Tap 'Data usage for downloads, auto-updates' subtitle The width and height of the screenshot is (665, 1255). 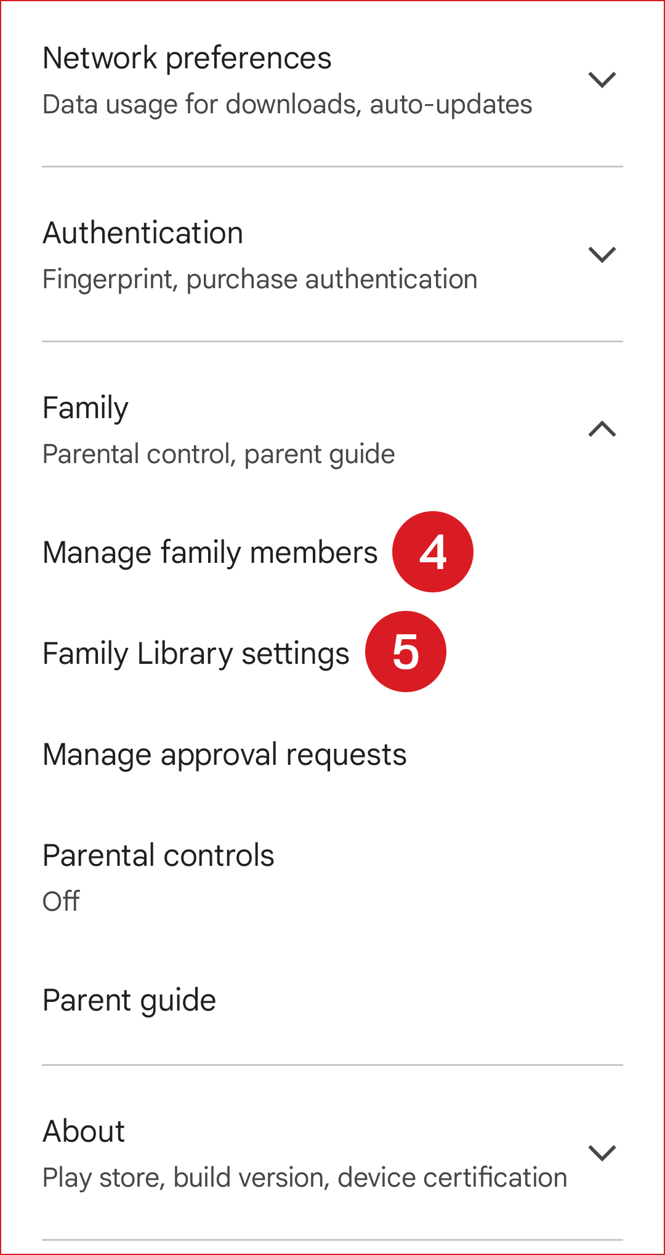point(287,105)
